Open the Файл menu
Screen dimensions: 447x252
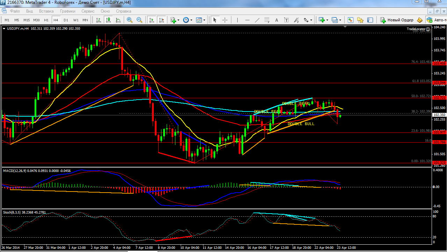pos(15,11)
